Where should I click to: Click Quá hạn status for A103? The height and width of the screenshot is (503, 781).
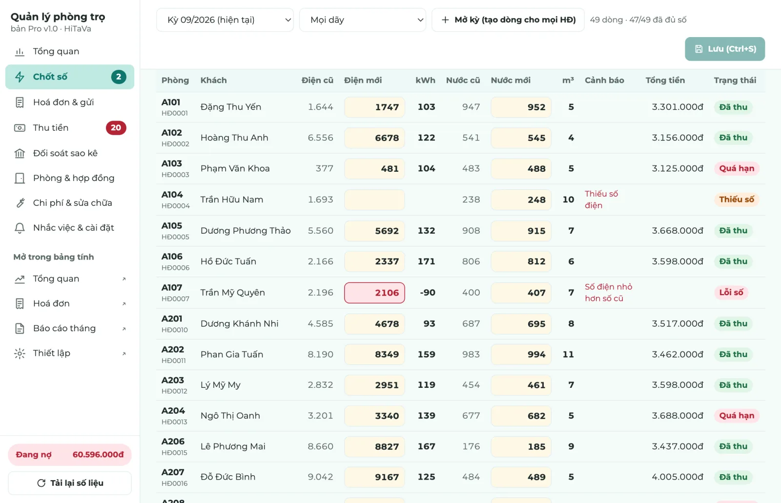[737, 168]
